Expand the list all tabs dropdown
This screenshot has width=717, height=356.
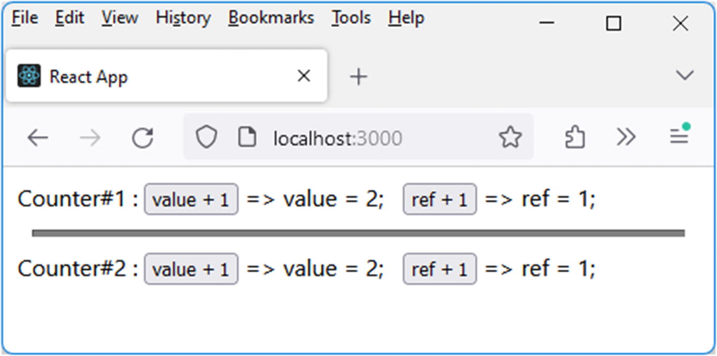click(x=684, y=76)
